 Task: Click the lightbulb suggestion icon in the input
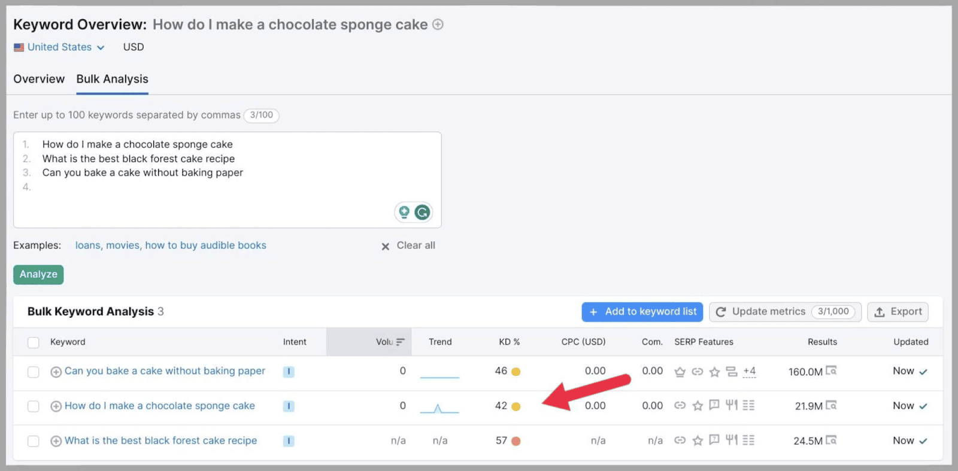coord(405,212)
